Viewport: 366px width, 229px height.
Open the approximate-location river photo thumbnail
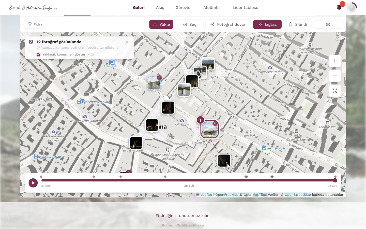click(154, 83)
